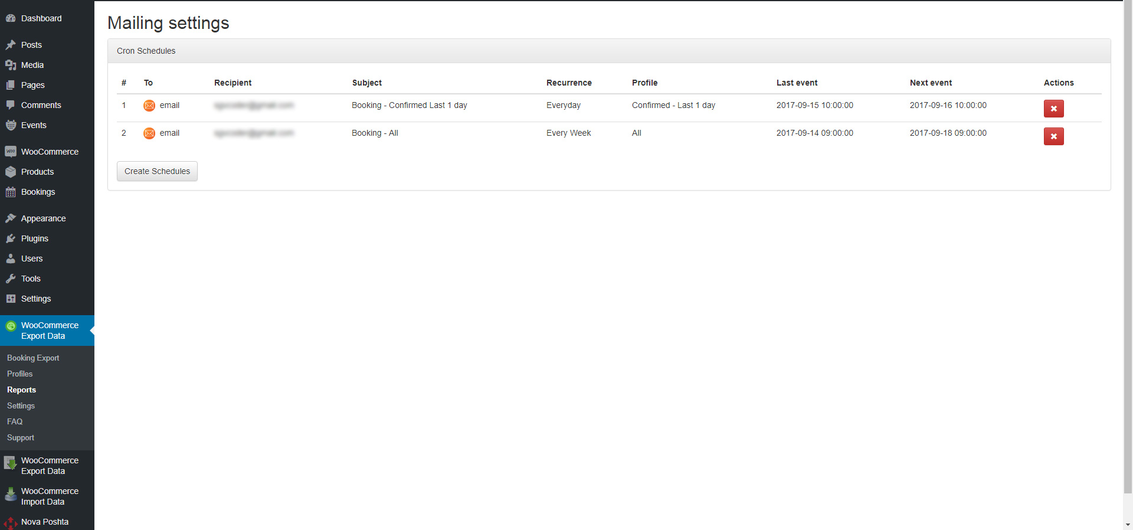Click the Plugins icon in sidebar
1133x530 pixels.
click(11, 238)
